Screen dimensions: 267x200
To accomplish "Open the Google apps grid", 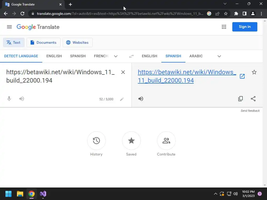I will 224,27.
